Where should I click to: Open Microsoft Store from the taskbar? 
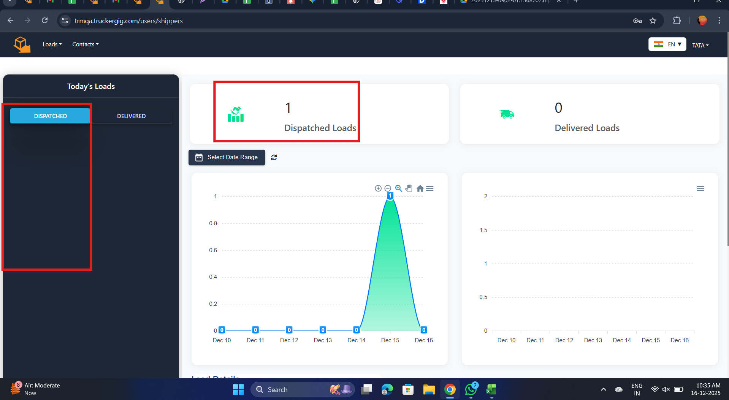pyautogui.click(x=408, y=389)
